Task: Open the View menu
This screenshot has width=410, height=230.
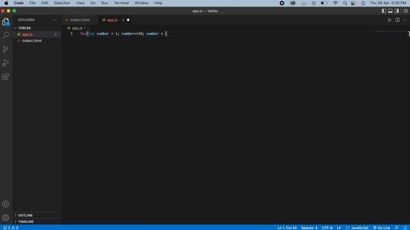Action: tap(80, 3)
